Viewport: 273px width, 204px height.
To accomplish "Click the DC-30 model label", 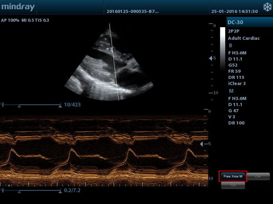I will pyautogui.click(x=235, y=22).
